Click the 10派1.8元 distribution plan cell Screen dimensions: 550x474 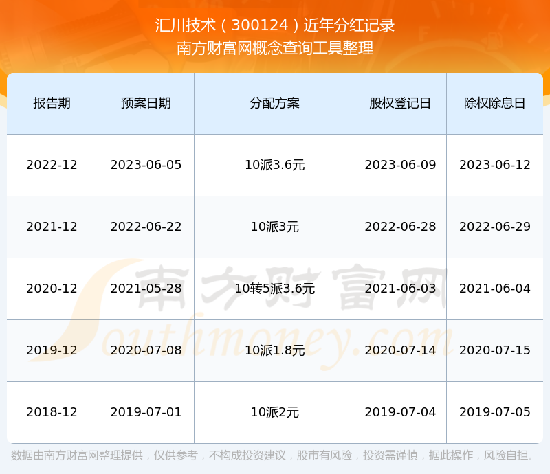274,350
